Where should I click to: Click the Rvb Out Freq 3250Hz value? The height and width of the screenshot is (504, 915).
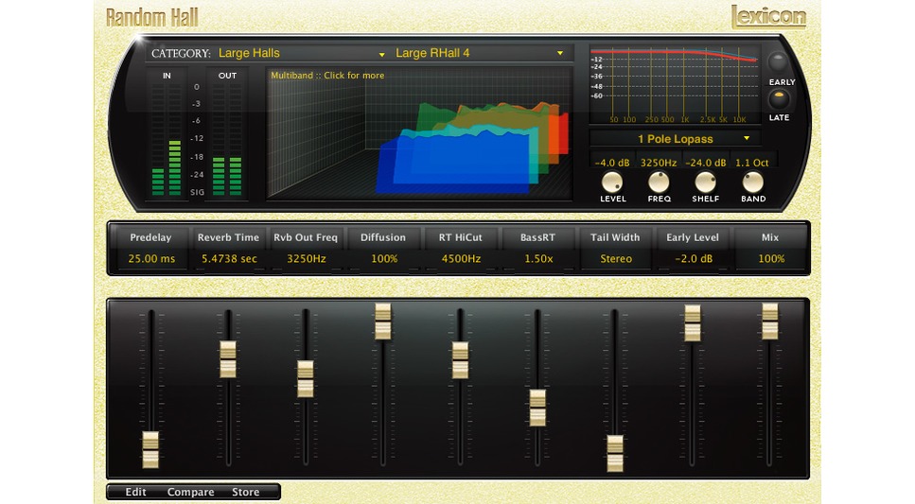click(306, 258)
